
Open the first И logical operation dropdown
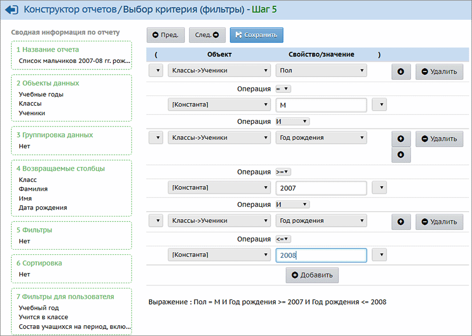292,122
